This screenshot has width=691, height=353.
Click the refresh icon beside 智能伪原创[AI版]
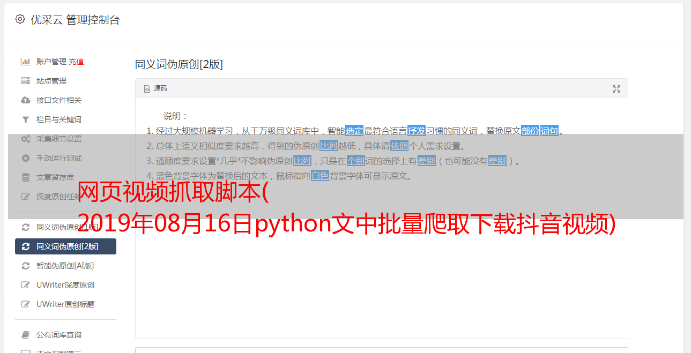click(x=25, y=266)
